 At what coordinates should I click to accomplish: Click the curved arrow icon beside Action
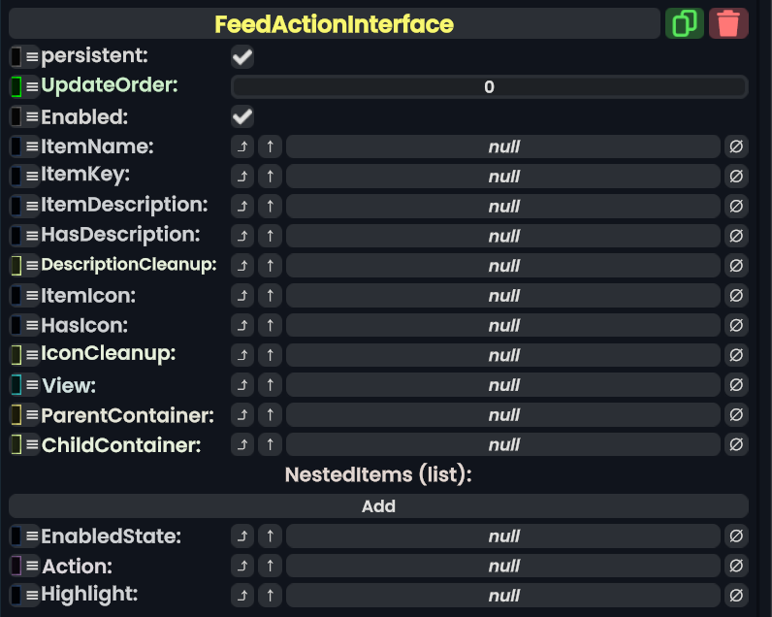242,566
